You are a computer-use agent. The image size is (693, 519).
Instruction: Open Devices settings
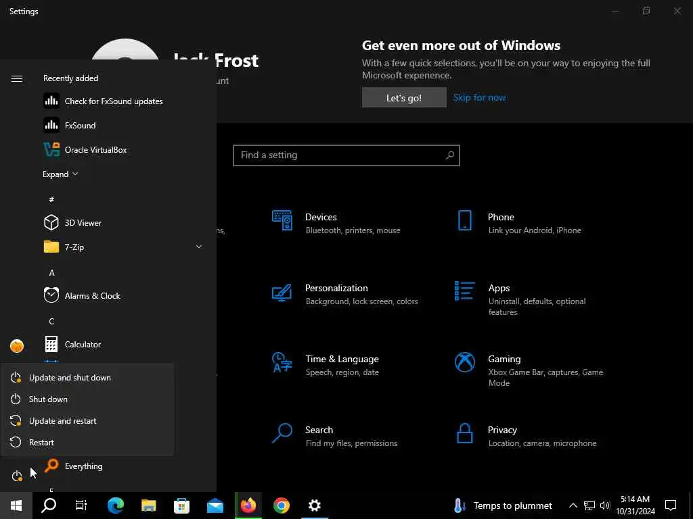coord(336,223)
